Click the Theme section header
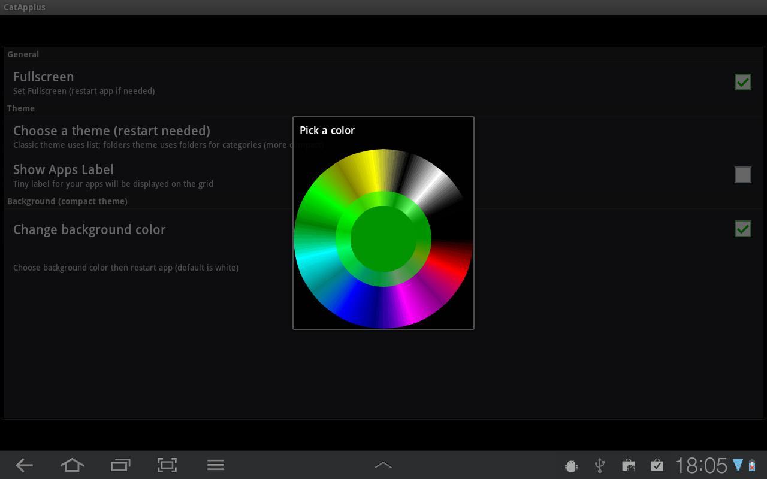This screenshot has height=479, width=767. pyautogui.click(x=21, y=108)
